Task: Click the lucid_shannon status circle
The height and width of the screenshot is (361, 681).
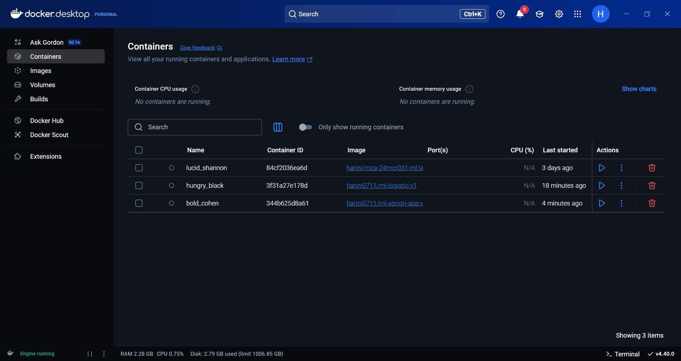Action: point(171,168)
